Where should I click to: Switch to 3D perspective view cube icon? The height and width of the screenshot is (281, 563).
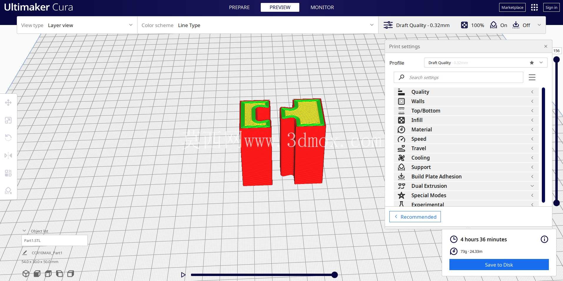tap(26, 274)
